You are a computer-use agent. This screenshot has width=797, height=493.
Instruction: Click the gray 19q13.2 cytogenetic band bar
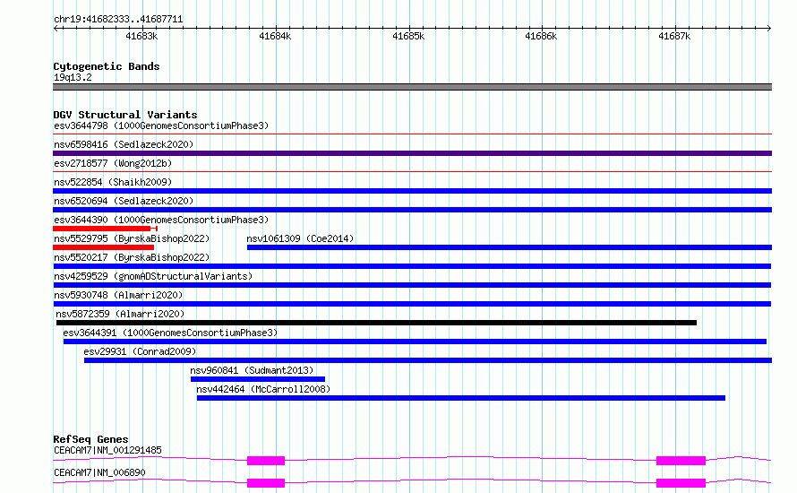(x=412, y=87)
